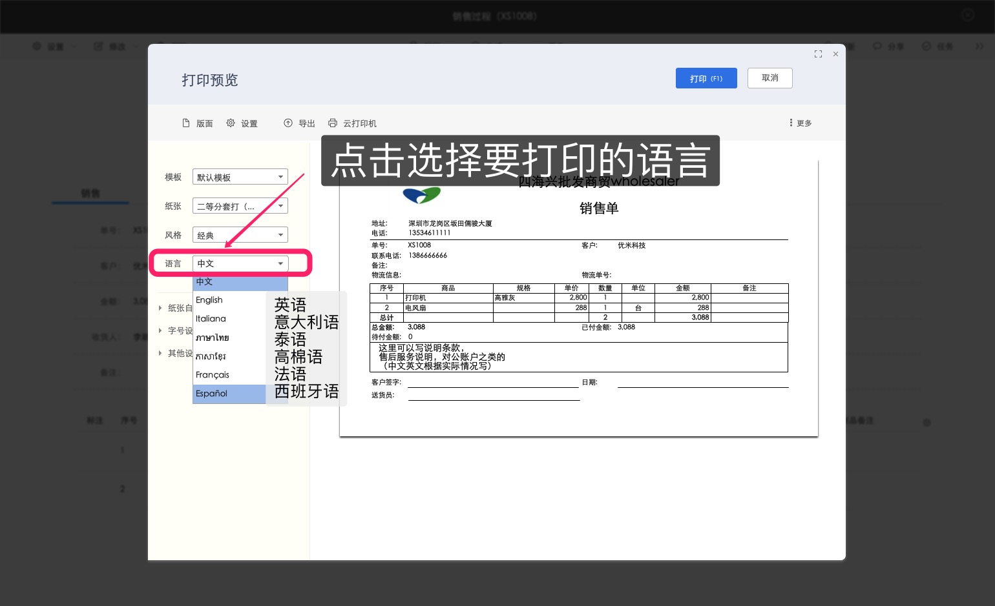Close the print preview dialog

pyautogui.click(x=835, y=54)
